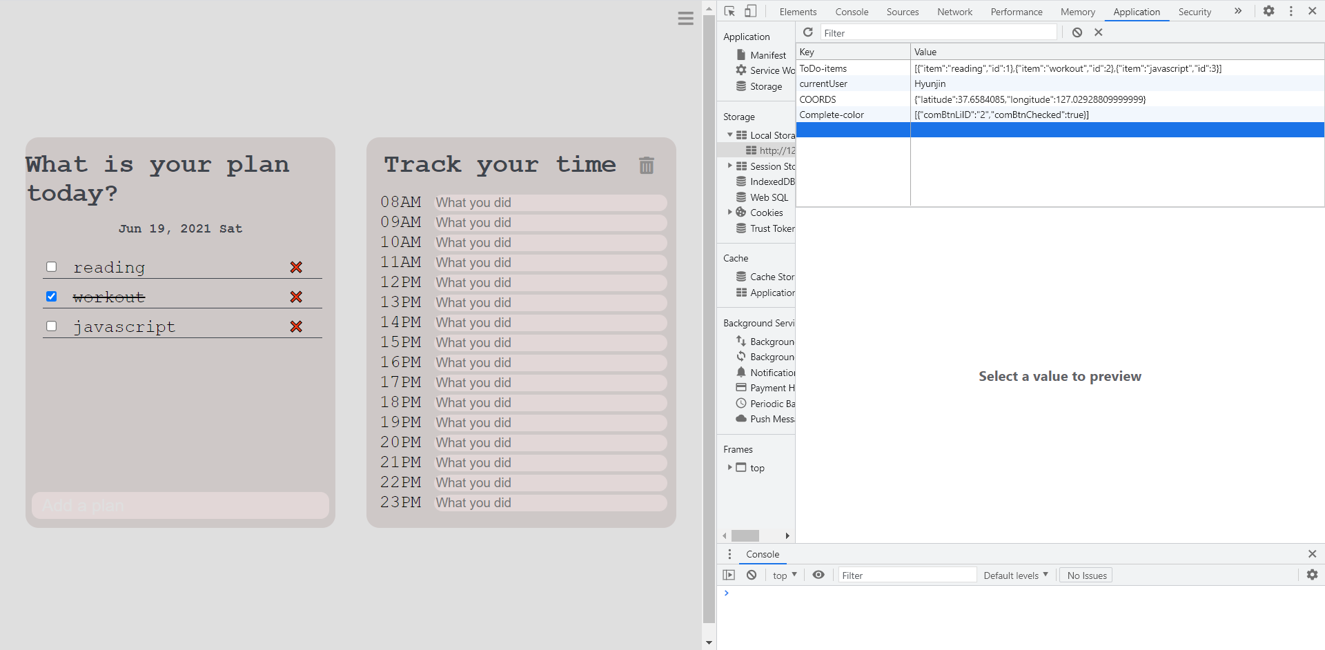
Task: Open the Console drawer tab
Action: coord(762,554)
